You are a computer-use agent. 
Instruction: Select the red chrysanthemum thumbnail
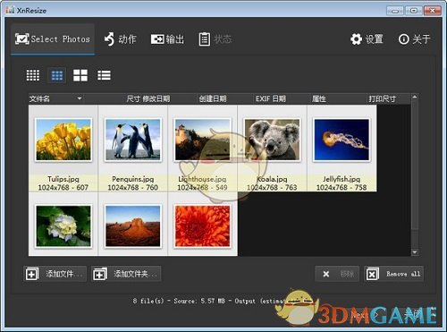click(202, 226)
